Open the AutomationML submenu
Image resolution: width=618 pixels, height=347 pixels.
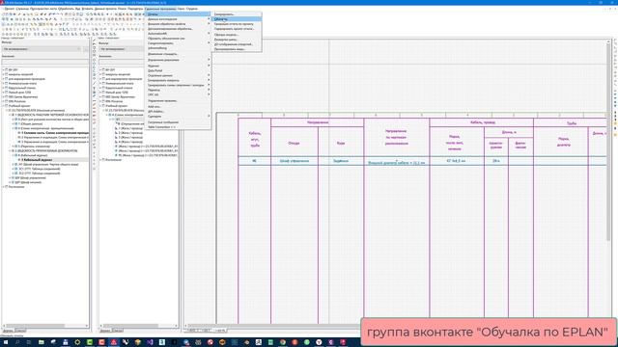click(178, 34)
